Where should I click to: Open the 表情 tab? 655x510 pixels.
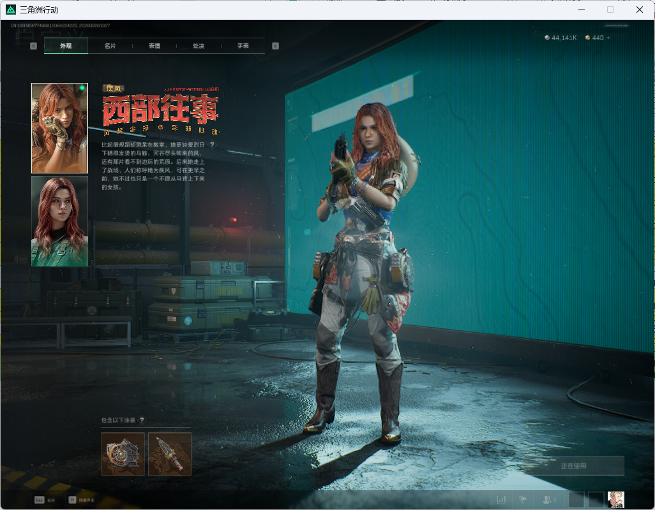(x=154, y=46)
